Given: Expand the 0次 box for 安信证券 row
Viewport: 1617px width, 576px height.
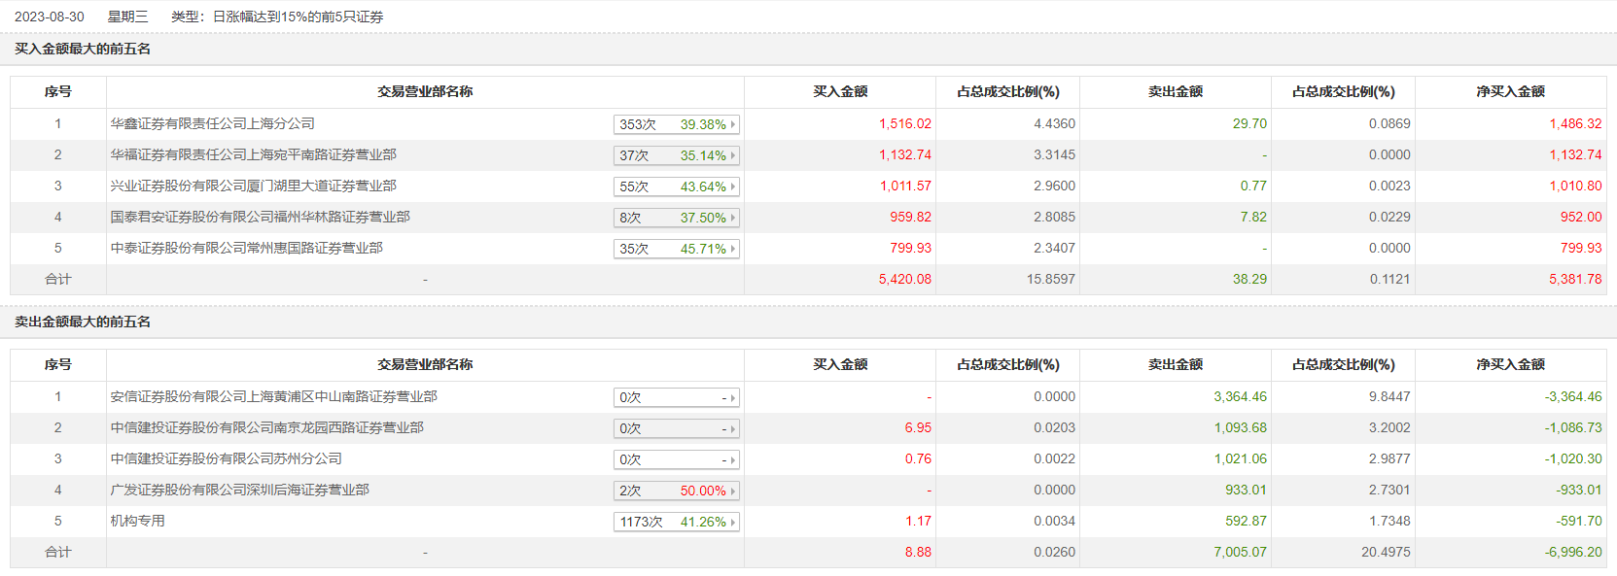Looking at the screenshot, I should (x=677, y=397).
